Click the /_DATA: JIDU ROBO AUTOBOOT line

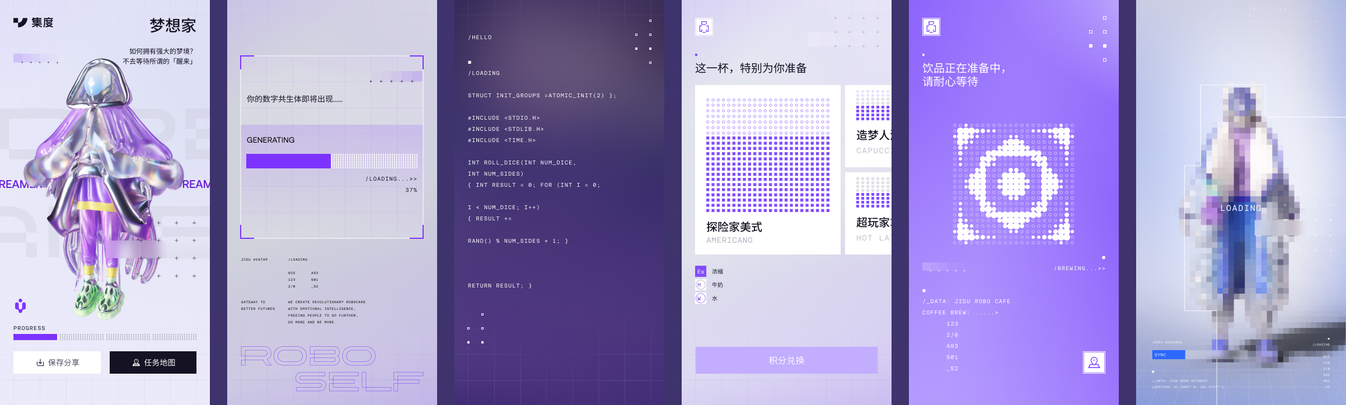[x=1180, y=381]
